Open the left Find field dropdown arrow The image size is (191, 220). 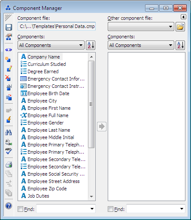[x=92, y=209]
